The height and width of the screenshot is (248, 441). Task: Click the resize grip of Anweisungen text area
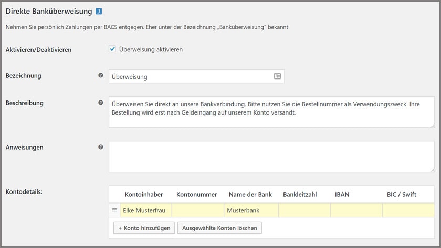coord(432,170)
